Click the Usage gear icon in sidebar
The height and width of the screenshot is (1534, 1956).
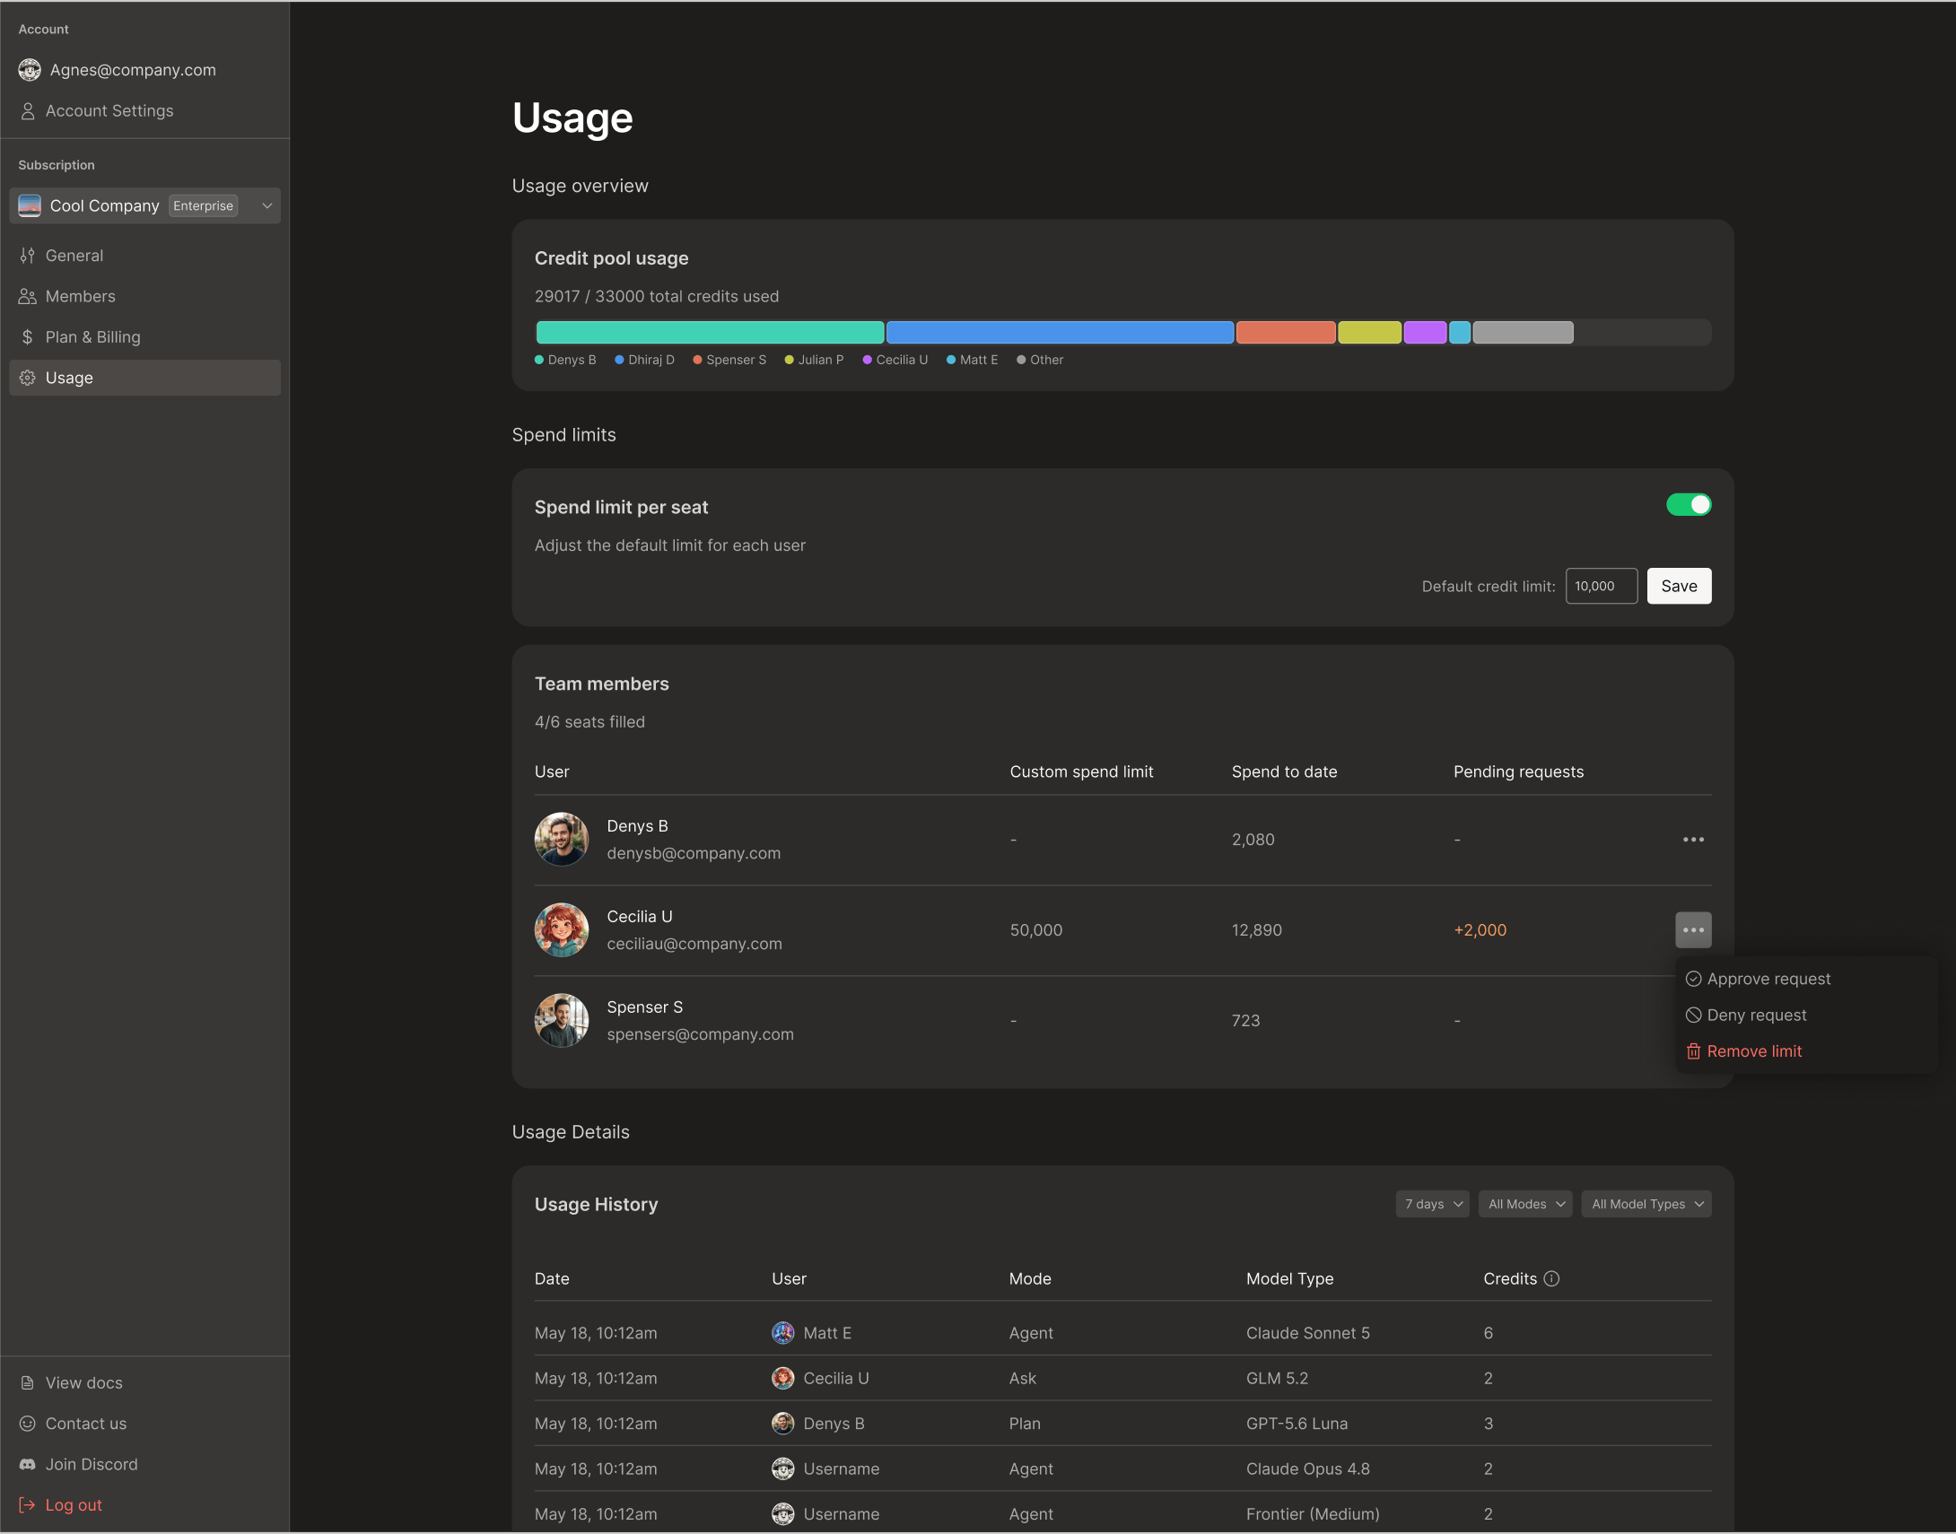28,378
